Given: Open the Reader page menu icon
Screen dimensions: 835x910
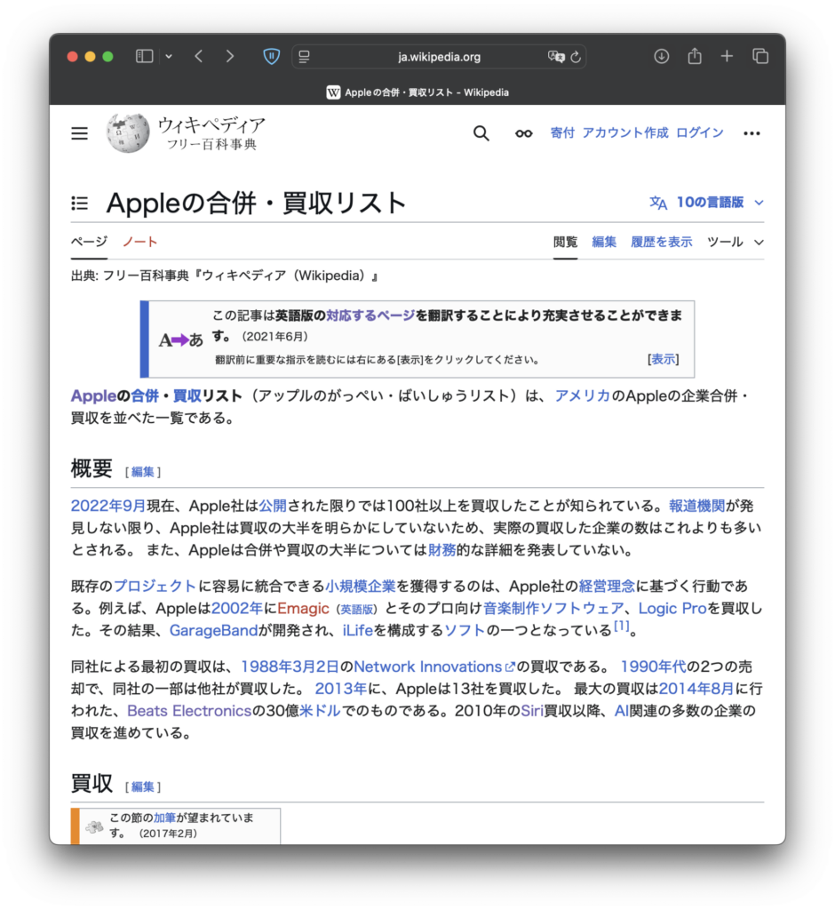Looking at the screenshot, I should point(304,56).
